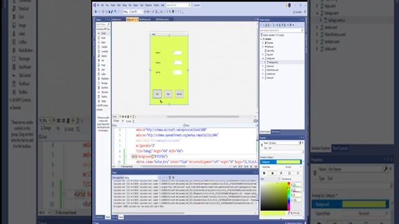Expand the All WPF Controls group
Viewport: 399px width, 224px height.
tap(97, 105)
